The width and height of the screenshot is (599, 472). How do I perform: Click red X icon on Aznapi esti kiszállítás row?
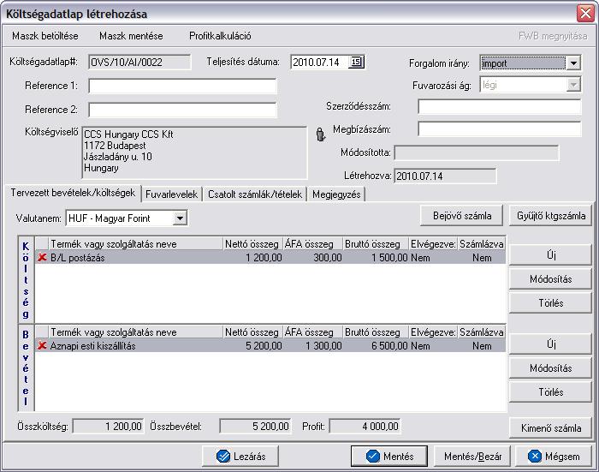(42, 346)
